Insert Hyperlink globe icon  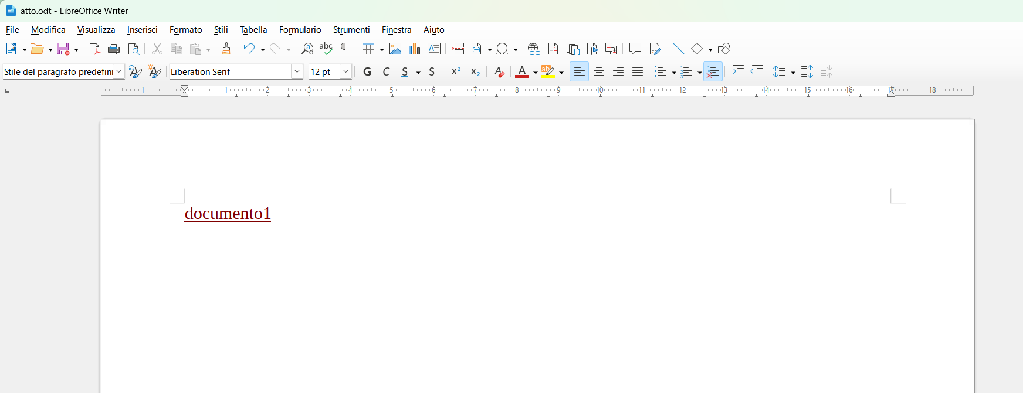click(x=533, y=49)
